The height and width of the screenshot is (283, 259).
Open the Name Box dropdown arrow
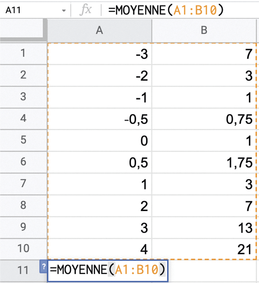[64, 11]
